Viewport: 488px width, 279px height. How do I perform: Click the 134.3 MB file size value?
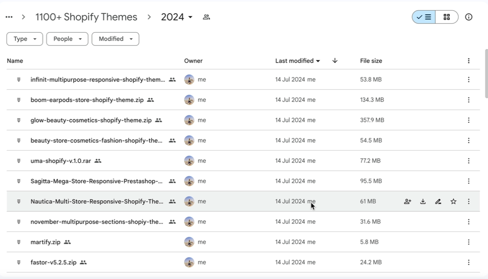pos(372,100)
